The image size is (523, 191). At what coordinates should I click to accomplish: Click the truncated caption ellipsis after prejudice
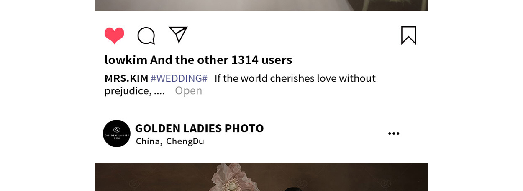(159, 91)
